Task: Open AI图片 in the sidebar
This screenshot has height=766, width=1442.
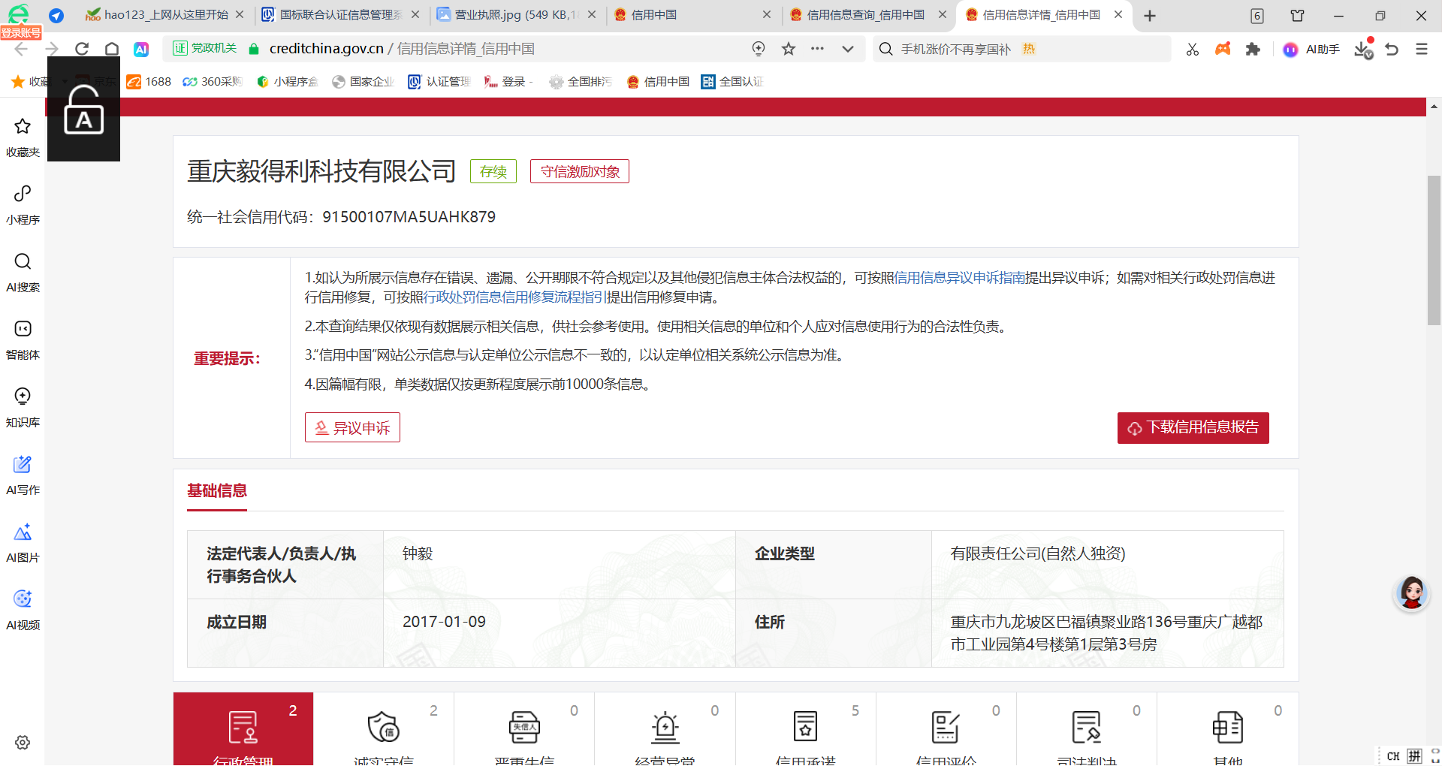Action: (x=23, y=541)
